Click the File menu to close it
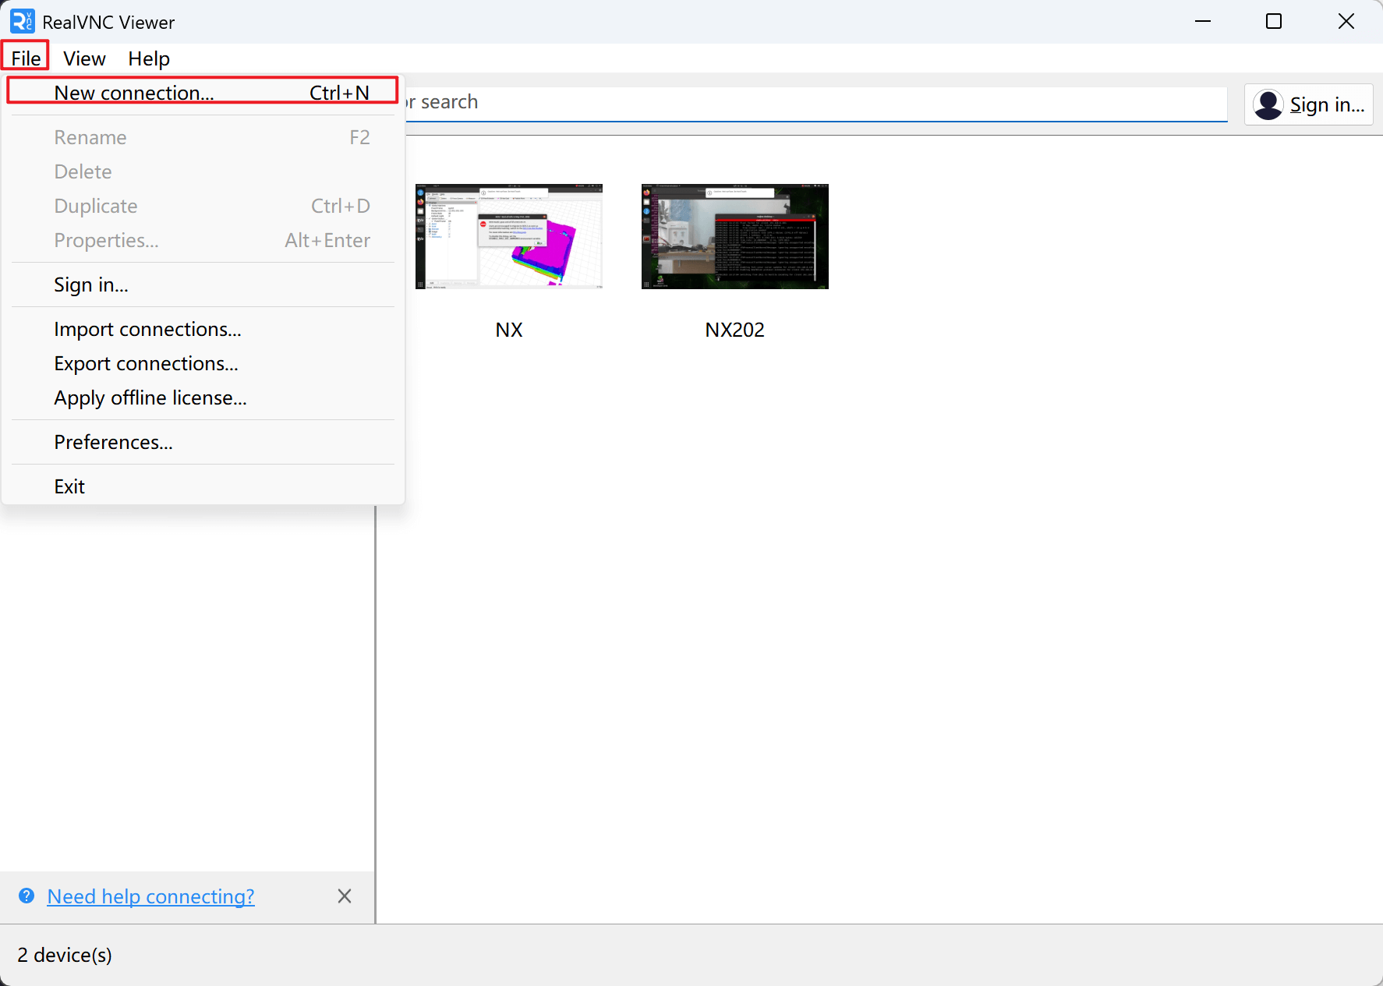 [x=26, y=58]
